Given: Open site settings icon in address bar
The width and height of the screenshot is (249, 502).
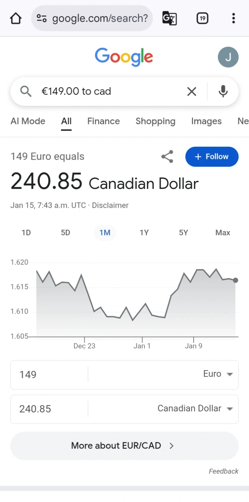Looking at the screenshot, I should 42,18.
